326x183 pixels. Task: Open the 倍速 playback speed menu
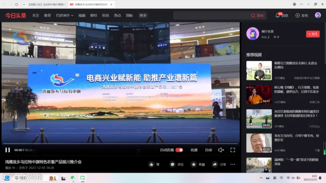click(194, 150)
